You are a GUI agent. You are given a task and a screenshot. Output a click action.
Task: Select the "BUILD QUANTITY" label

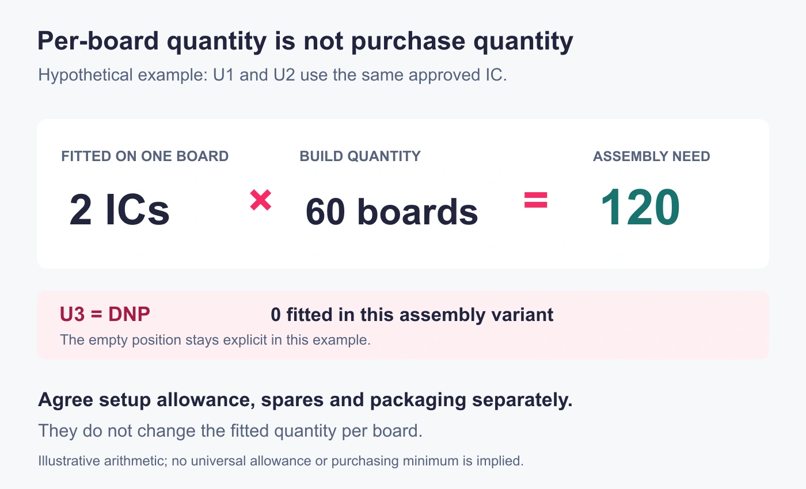tap(360, 156)
